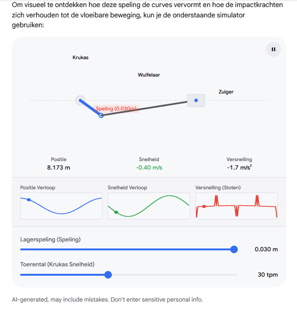Click the blue center dot of the piston

point(196,101)
